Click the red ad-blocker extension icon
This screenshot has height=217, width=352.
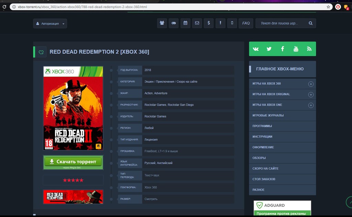tap(338, 7)
